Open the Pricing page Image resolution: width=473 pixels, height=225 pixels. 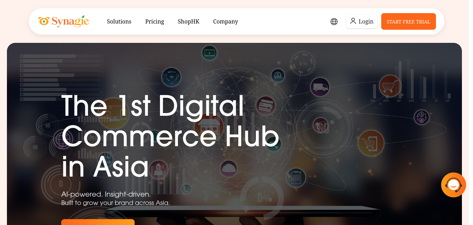coord(154,21)
